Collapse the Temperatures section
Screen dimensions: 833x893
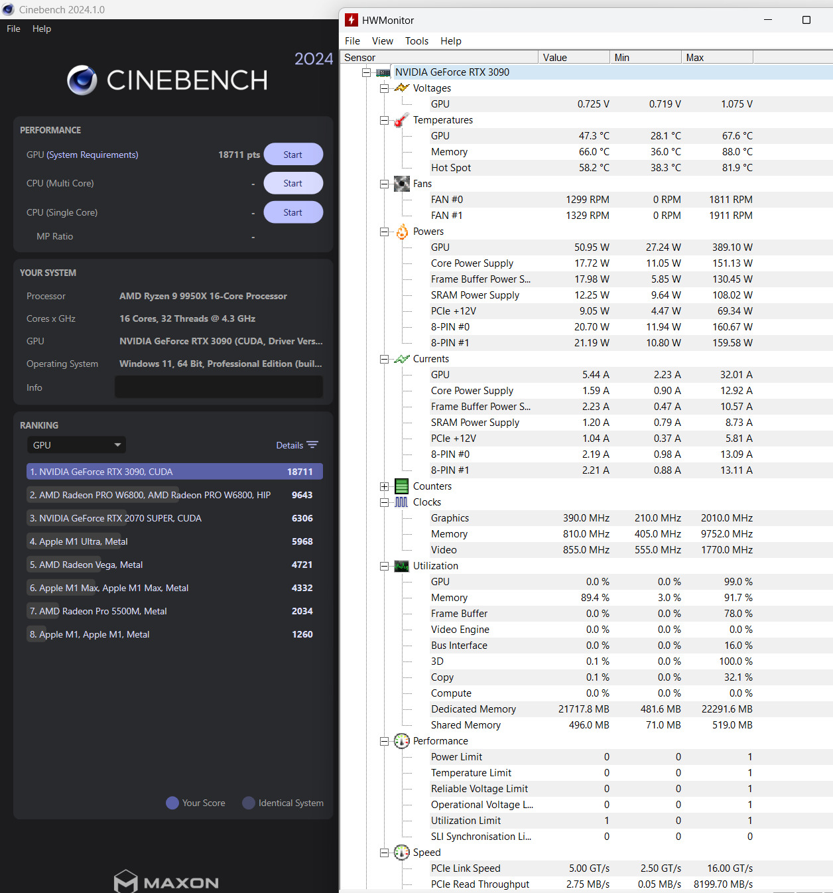point(384,120)
